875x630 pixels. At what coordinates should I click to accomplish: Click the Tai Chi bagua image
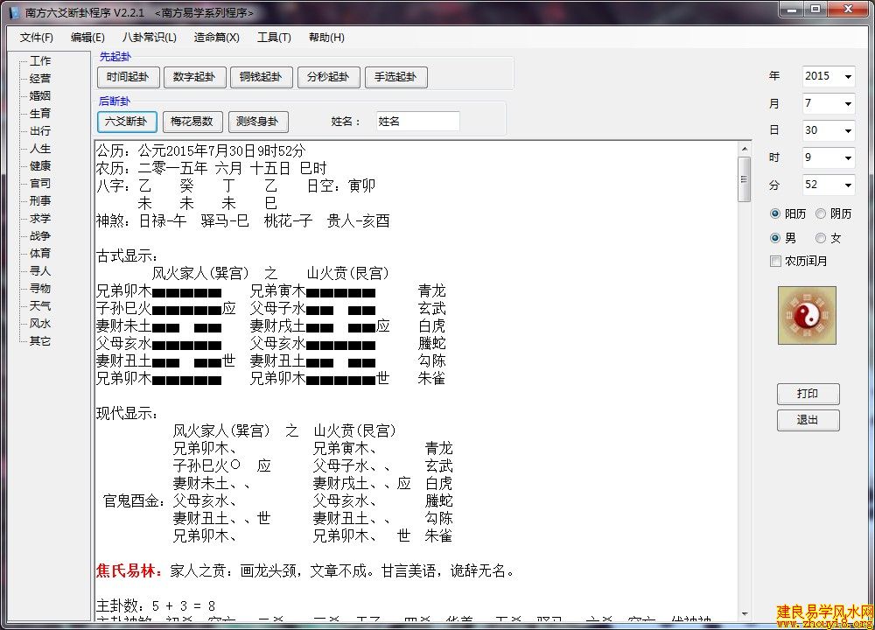click(x=807, y=315)
